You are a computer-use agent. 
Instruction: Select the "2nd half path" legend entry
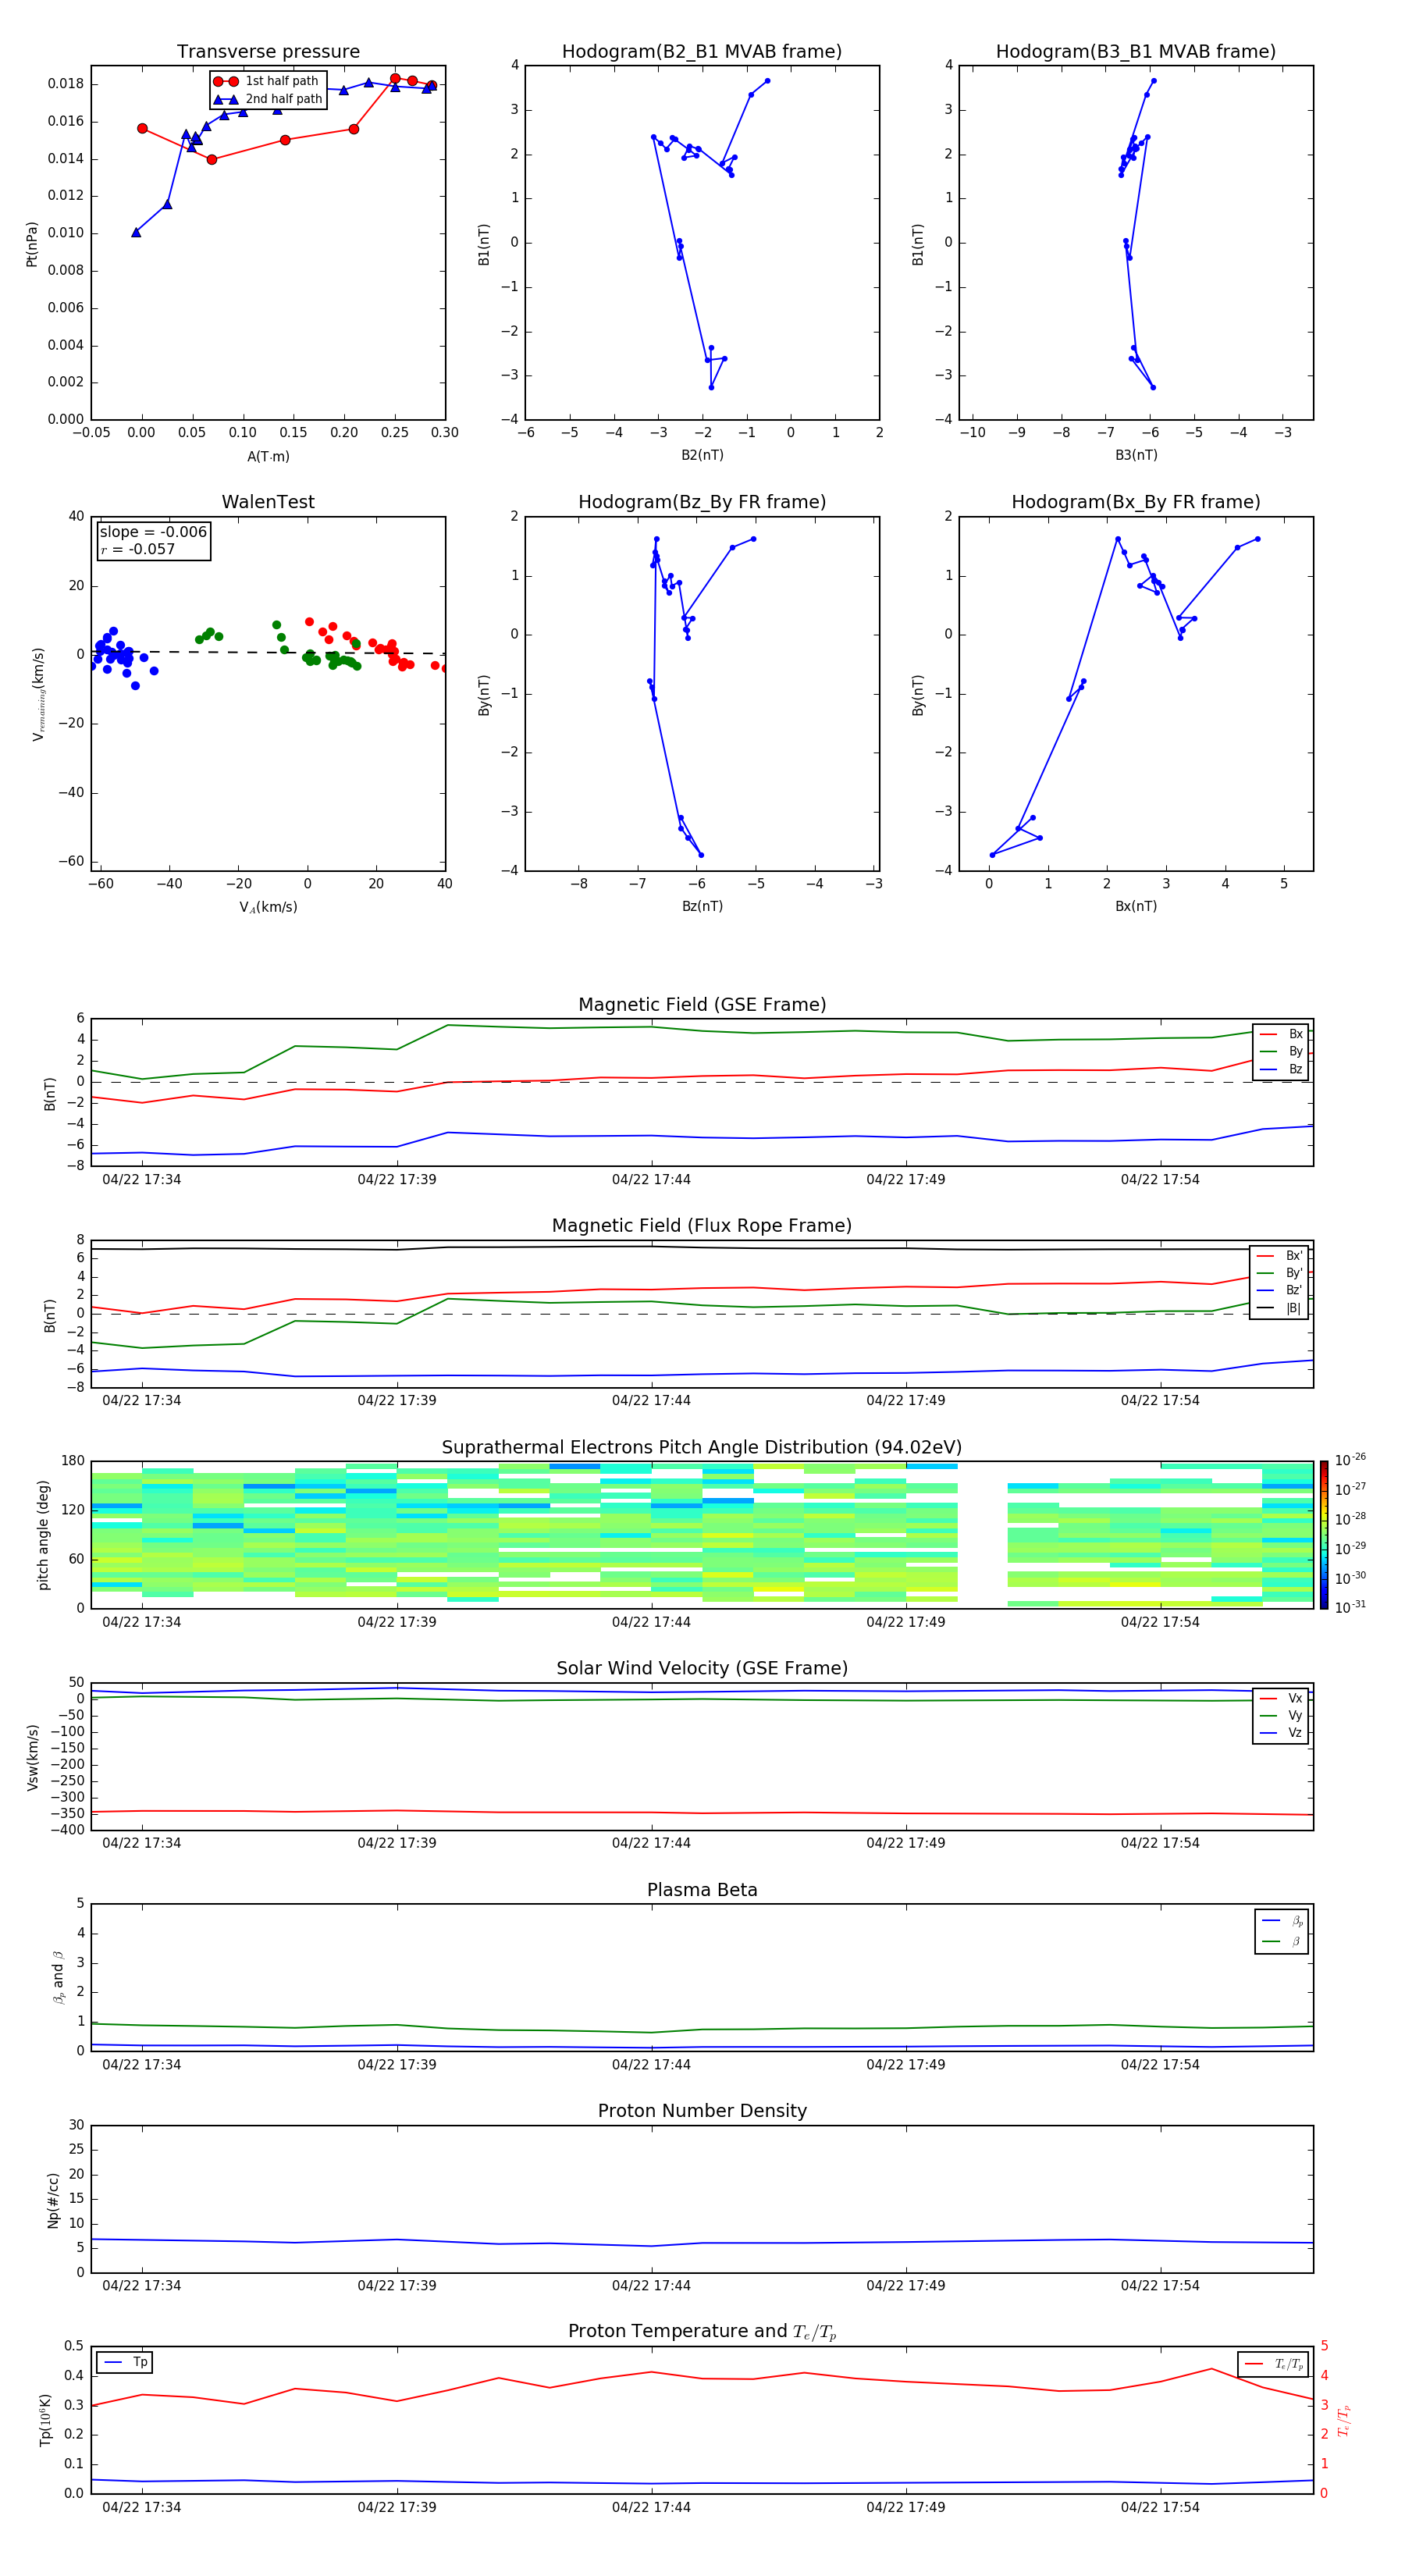(268, 99)
